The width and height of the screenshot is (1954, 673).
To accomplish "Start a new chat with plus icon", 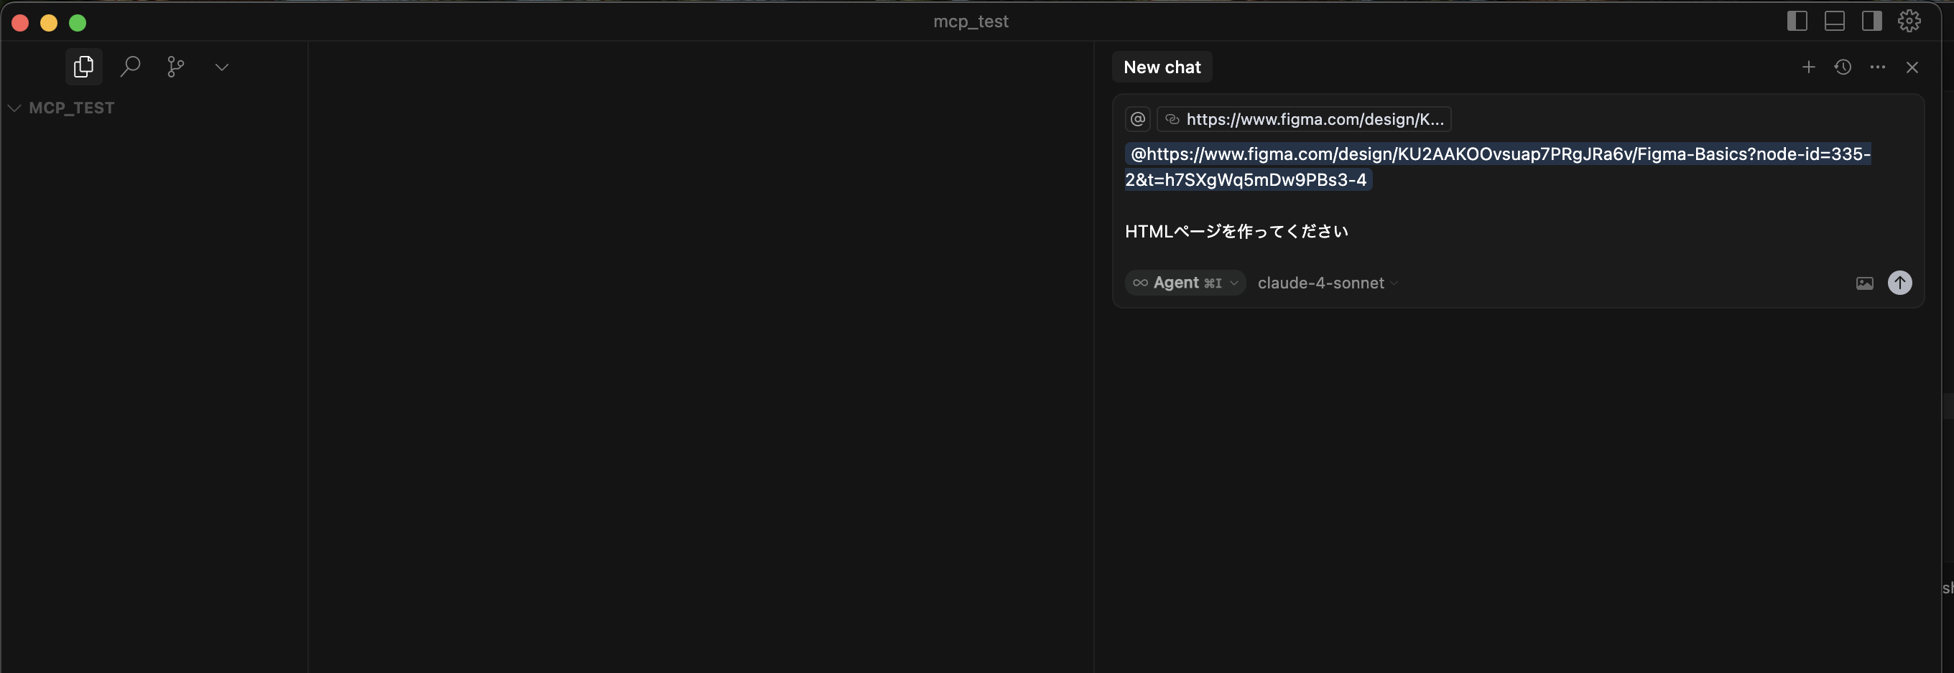I will coord(1808,67).
